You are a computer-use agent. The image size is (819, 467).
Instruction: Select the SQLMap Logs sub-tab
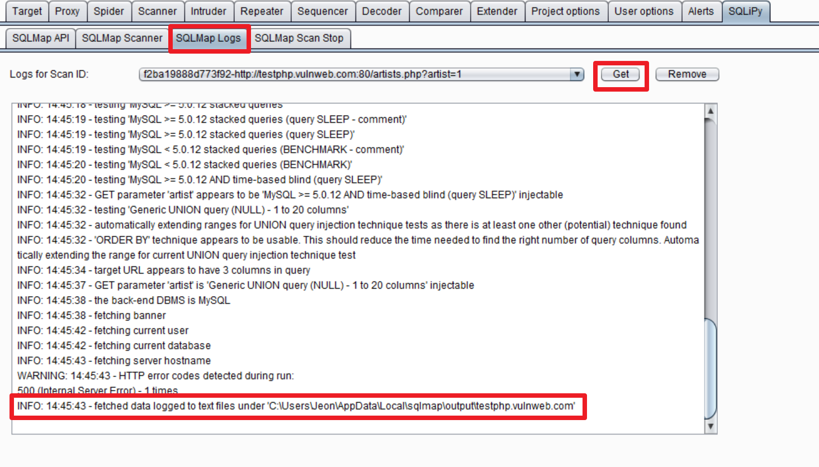tap(209, 38)
